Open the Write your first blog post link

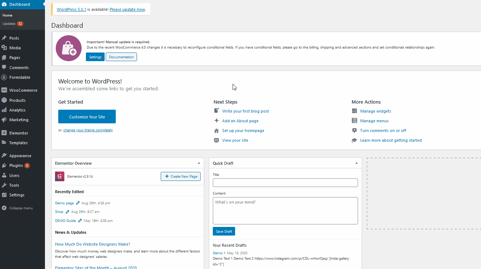pos(246,111)
